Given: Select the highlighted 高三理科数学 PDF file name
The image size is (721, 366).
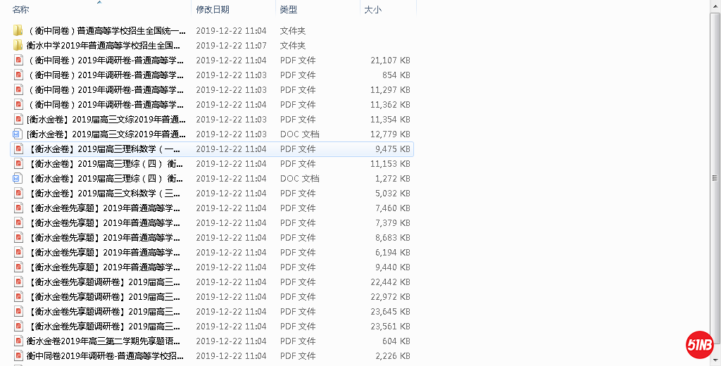Looking at the screenshot, I should pos(106,149).
